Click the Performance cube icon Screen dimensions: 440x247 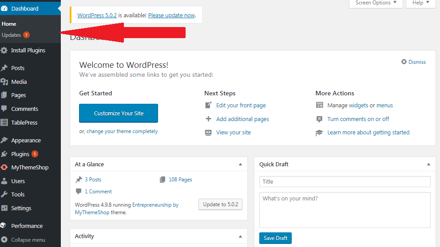pos(4,225)
